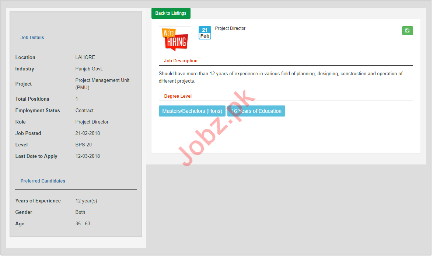Select the Masters/Bachelors (Hons) degree tag

(192, 111)
